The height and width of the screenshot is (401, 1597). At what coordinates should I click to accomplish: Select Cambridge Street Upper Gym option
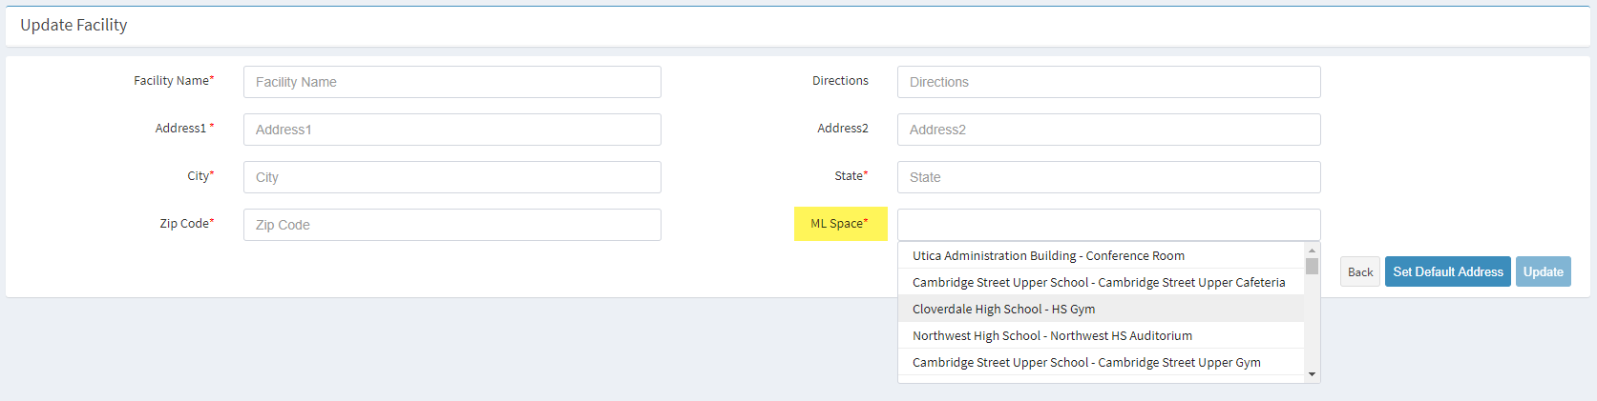(1101, 362)
